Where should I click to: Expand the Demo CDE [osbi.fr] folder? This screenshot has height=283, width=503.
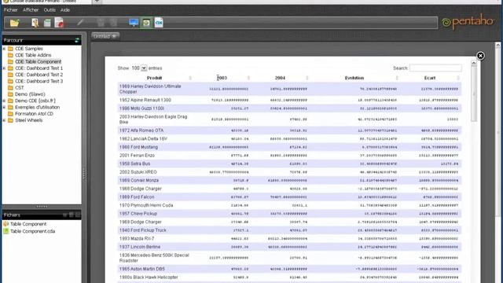[x=4, y=101]
